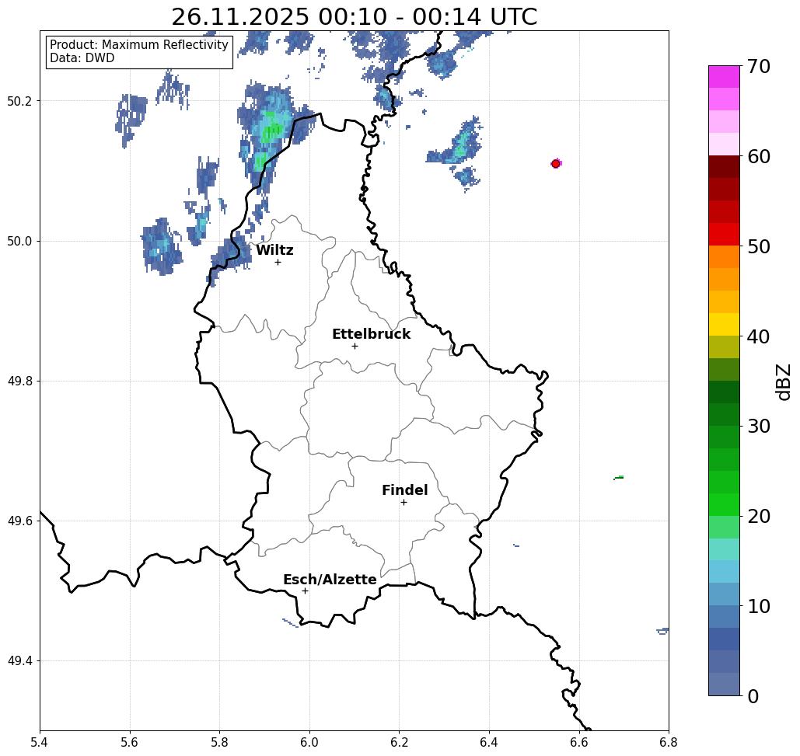Image resolution: width=800 pixels, height=756 pixels.
Task: Click the light blue 12-15 dBZ colorbar segment
Action: tap(724, 571)
